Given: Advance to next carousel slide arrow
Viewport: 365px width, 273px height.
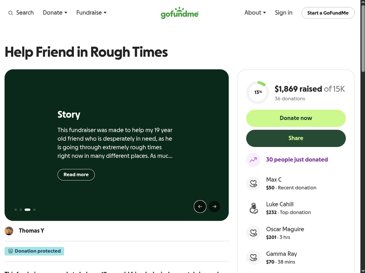Looking at the screenshot, I should [x=215, y=206].
